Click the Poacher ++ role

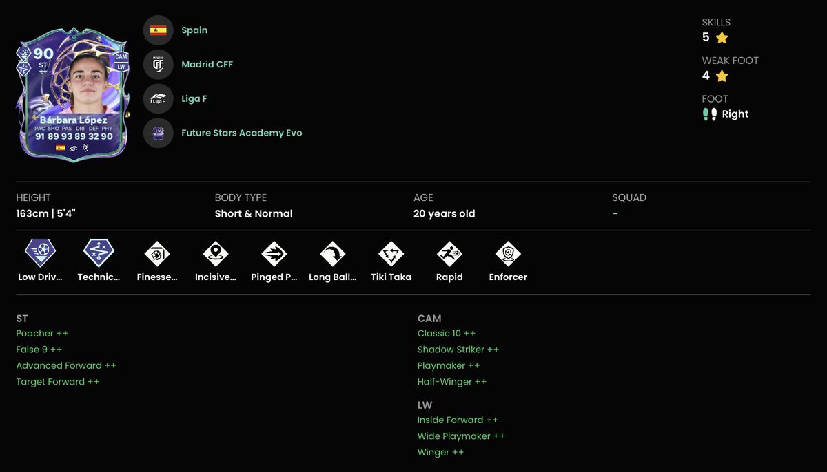coord(42,333)
